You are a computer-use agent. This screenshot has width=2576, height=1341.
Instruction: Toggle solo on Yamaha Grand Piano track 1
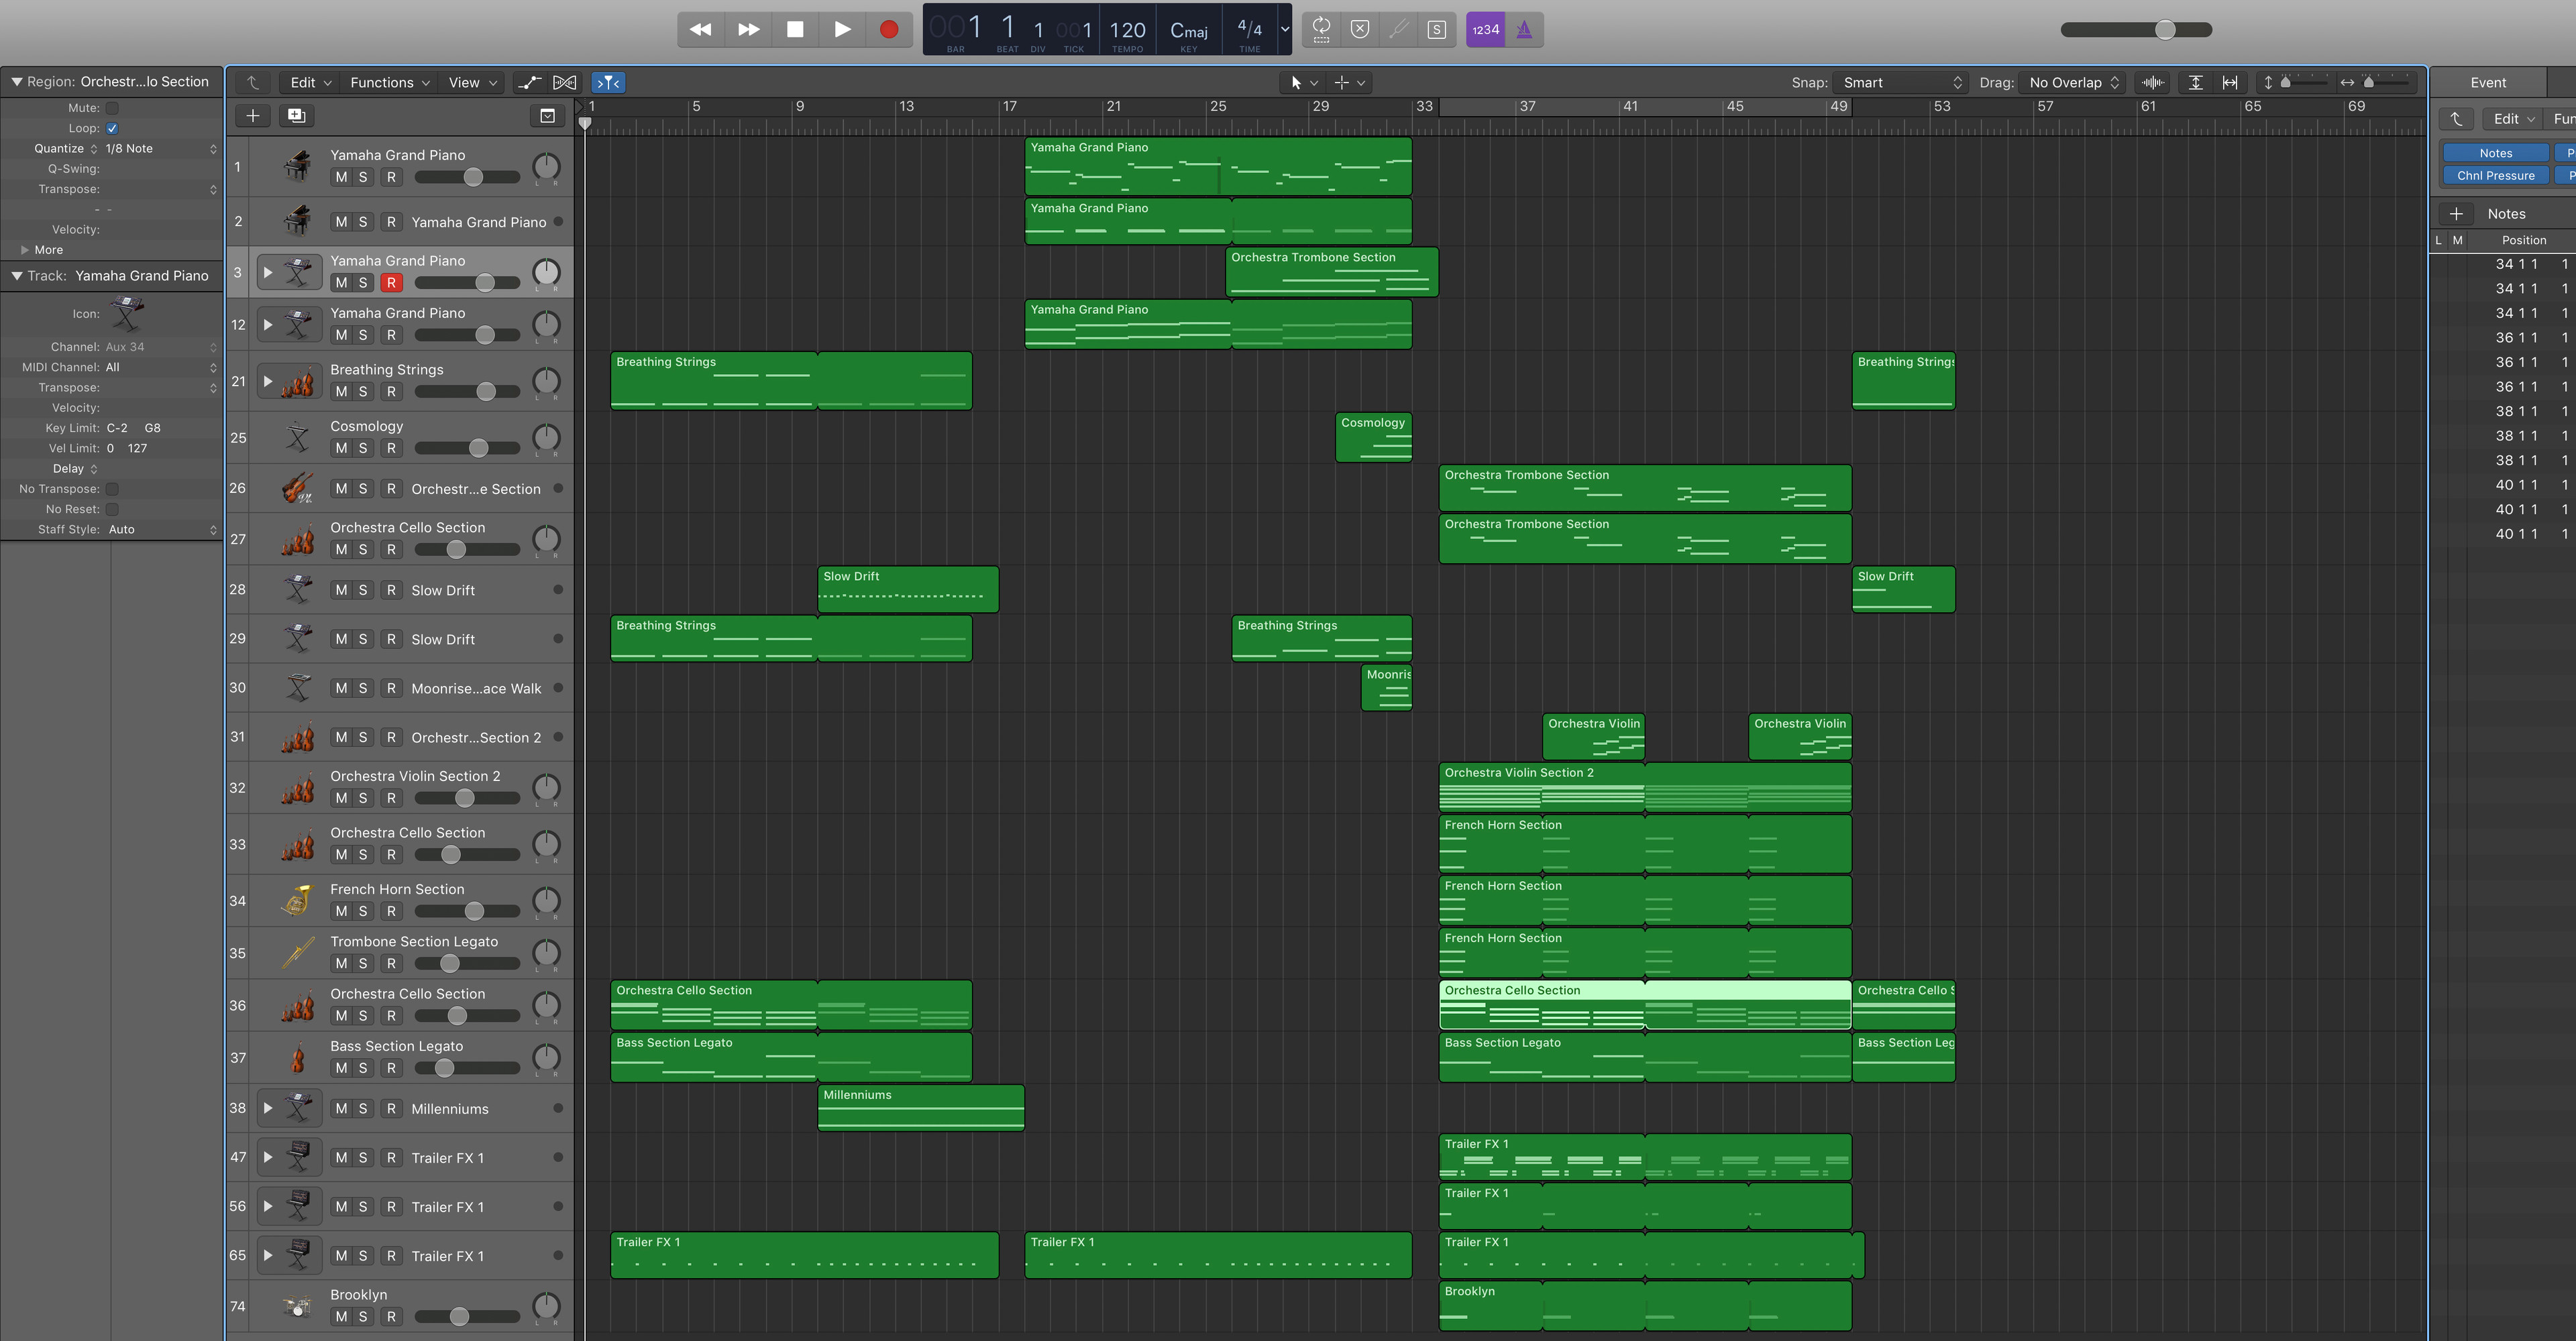click(363, 177)
